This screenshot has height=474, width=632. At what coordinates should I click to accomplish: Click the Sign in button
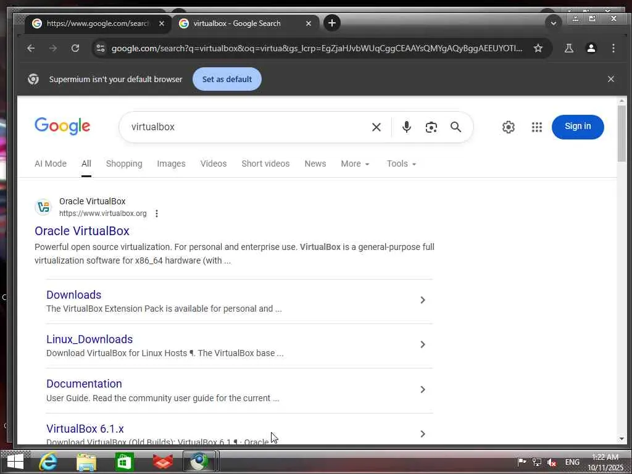click(x=578, y=127)
